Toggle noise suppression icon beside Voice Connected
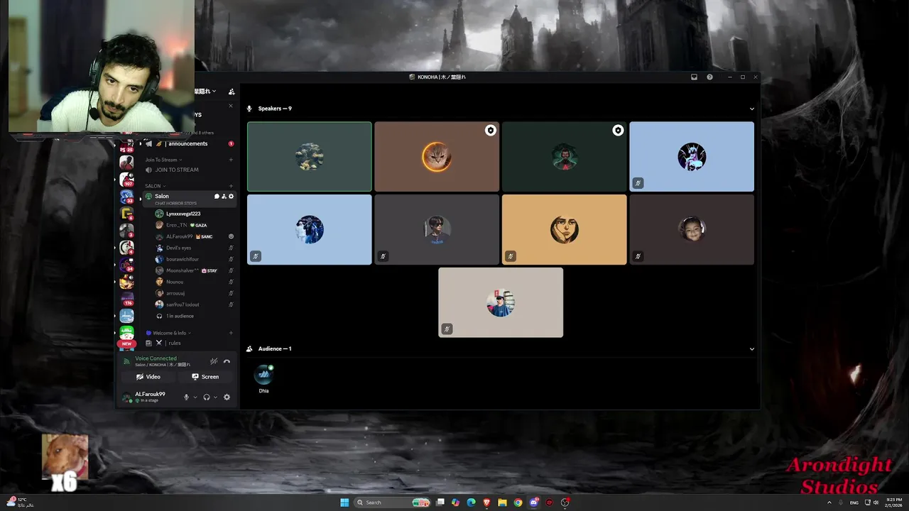This screenshot has height=511, width=909. click(213, 361)
